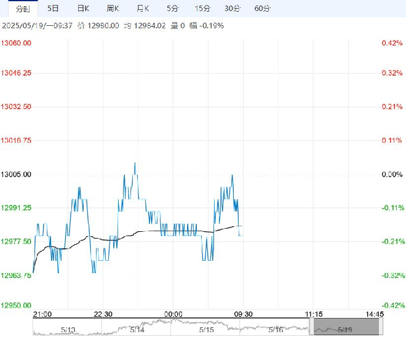
Task: Click the 13032.50 price axis label
Action: click(x=16, y=106)
